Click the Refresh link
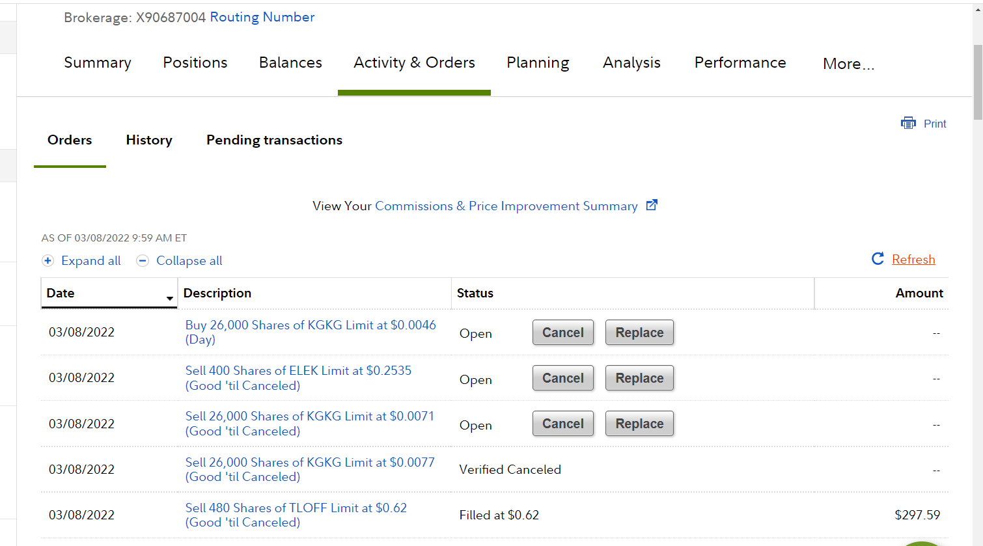Image resolution: width=983 pixels, height=546 pixels. point(913,260)
